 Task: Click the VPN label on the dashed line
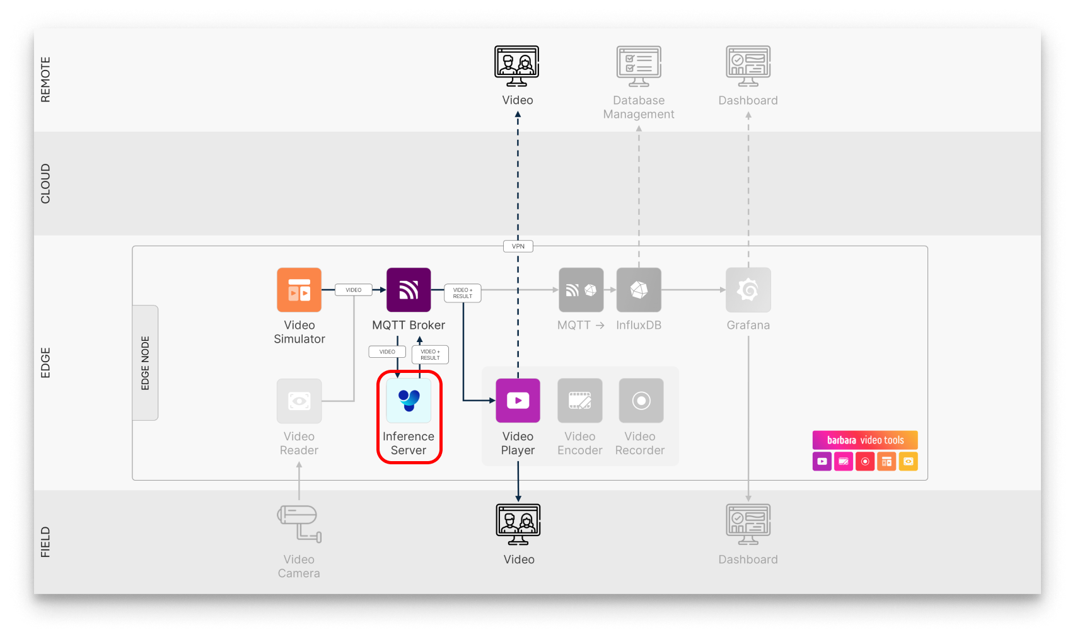click(x=518, y=246)
